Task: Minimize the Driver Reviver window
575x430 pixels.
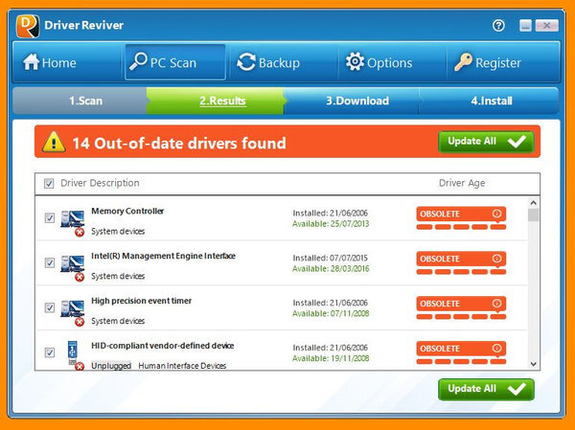Action: (525, 26)
